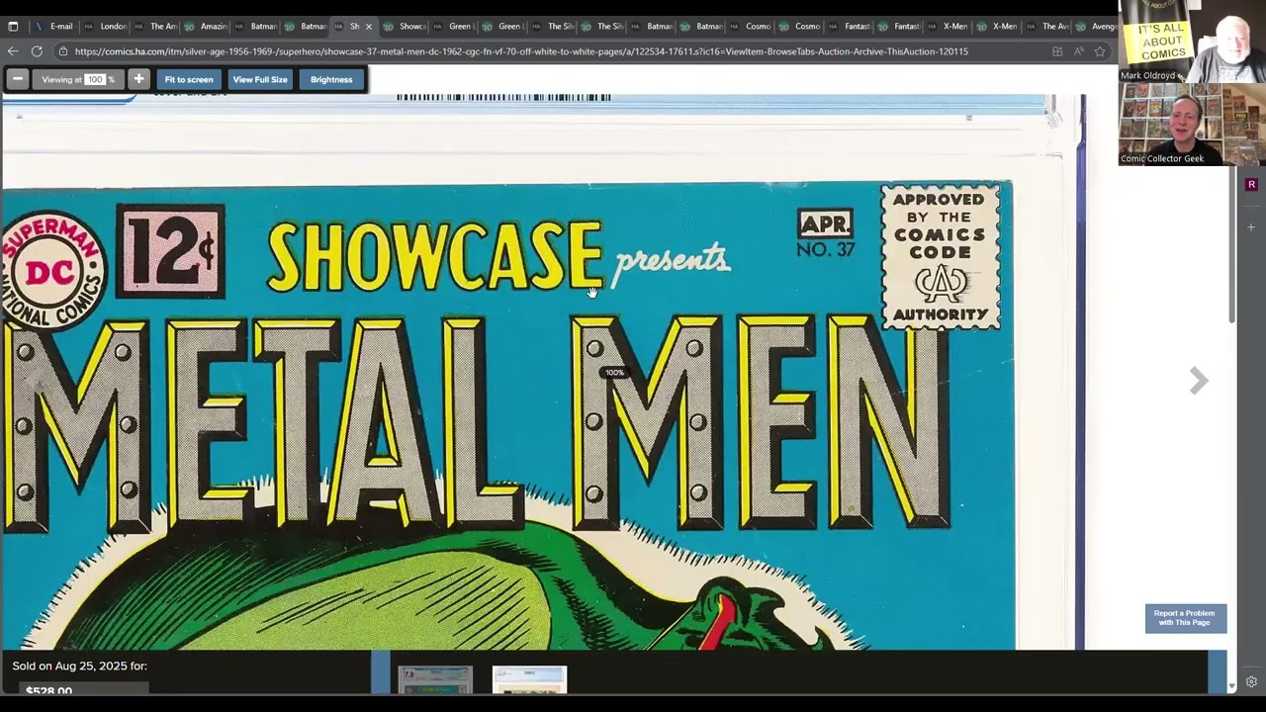Switch to The Ave tab
1266x712 pixels.
point(1047,27)
